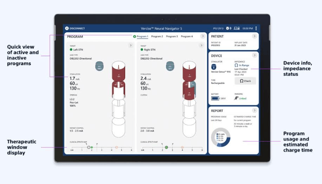Expand the PATIENT panel chevron

point(254,36)
